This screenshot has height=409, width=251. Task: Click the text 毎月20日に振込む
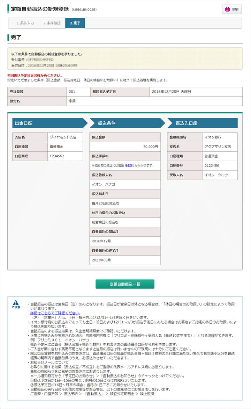pos(106,203)
